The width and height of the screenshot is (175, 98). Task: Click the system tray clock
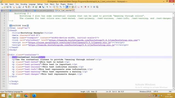(169, 96)
